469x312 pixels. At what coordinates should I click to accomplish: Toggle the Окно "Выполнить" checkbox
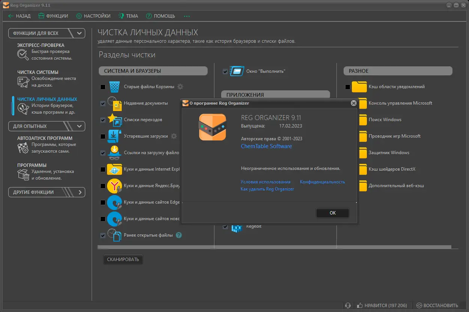[x=225, y=71]
